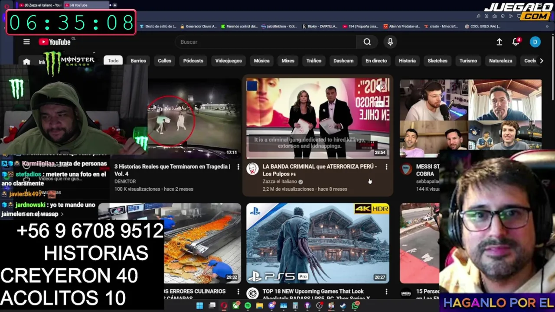Open Generador Claves bookmark
Screen dimensions: 555x312
pos(198,26)
